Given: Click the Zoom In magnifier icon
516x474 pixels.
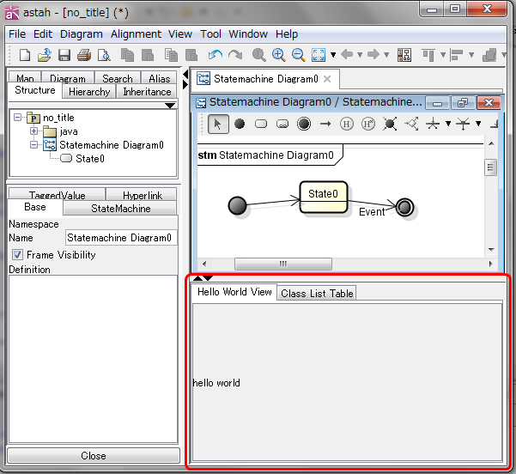Looking at the screenshot, I should coord(278,55).
